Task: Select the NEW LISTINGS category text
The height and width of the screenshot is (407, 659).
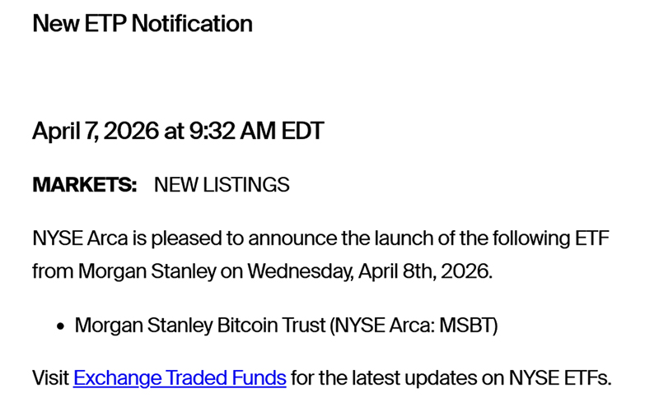Action: point(222,185)
